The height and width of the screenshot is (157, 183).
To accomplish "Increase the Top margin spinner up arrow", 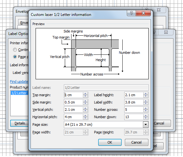I will [85, 94].
